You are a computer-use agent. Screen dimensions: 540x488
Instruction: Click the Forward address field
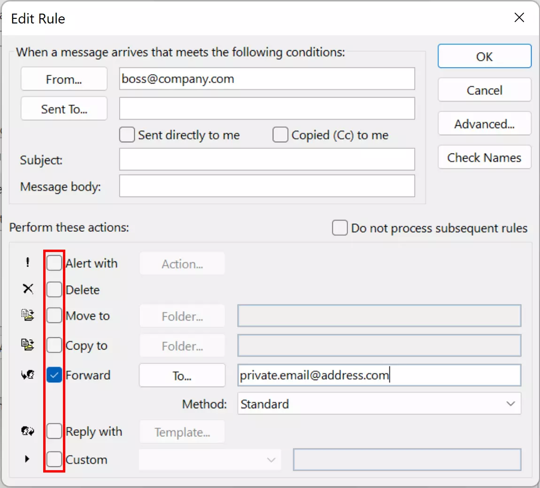point(379,375)
